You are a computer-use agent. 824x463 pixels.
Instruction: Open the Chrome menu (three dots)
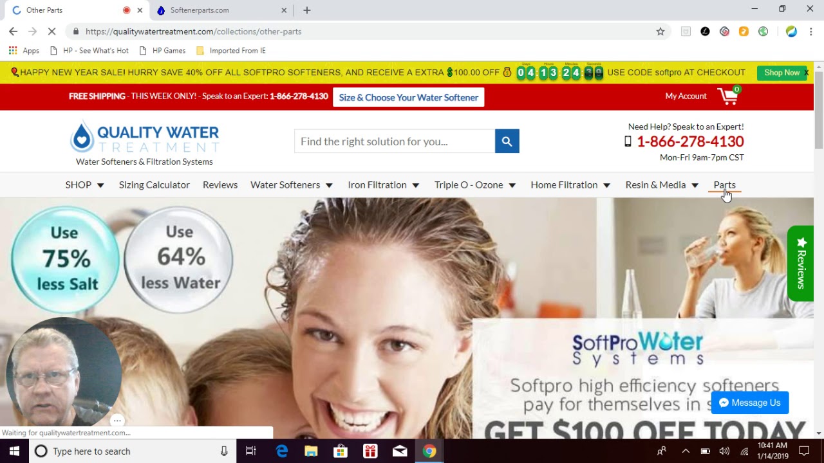tap(810, 31)
